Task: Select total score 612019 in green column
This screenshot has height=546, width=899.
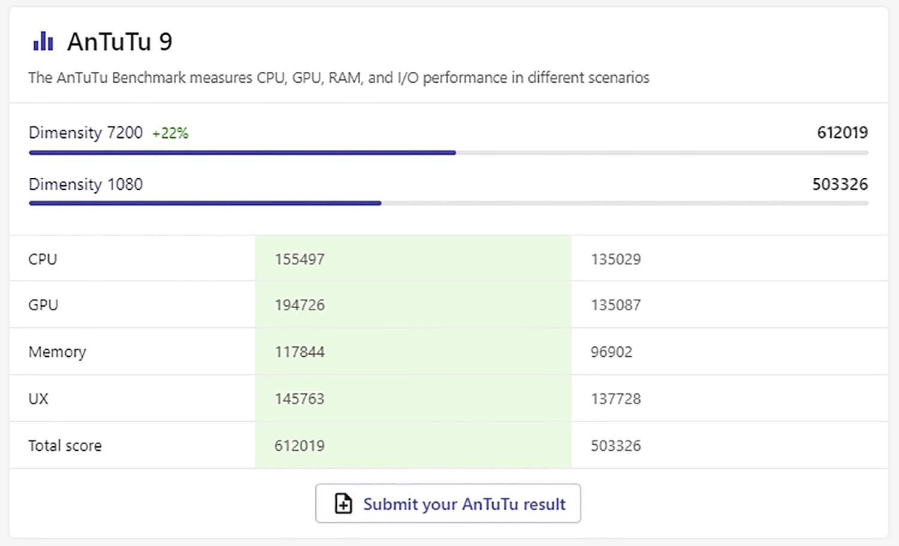Action: point(300,445)
